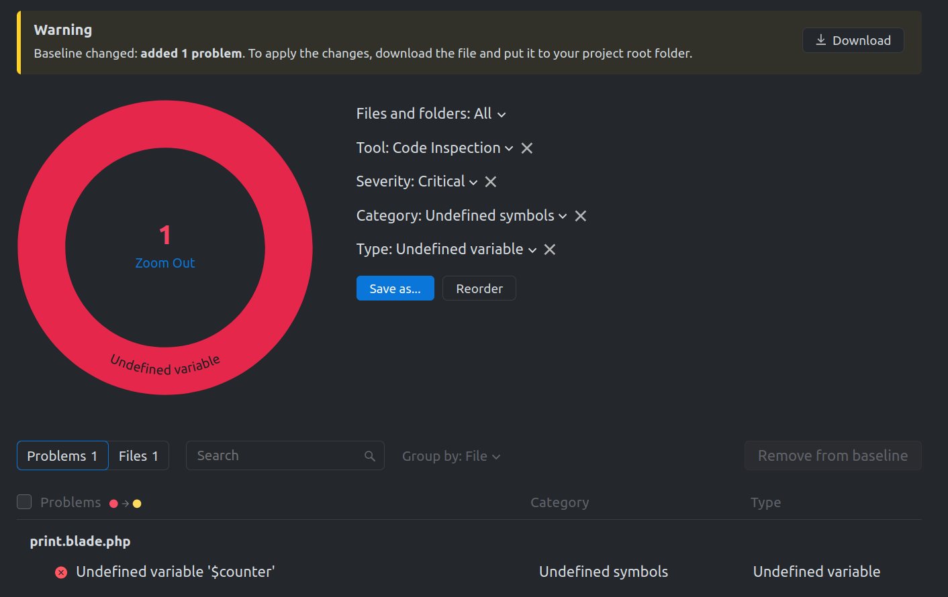Select the Problems tab
The height and width of the screenshot is (597, 948).
[62, 455]
